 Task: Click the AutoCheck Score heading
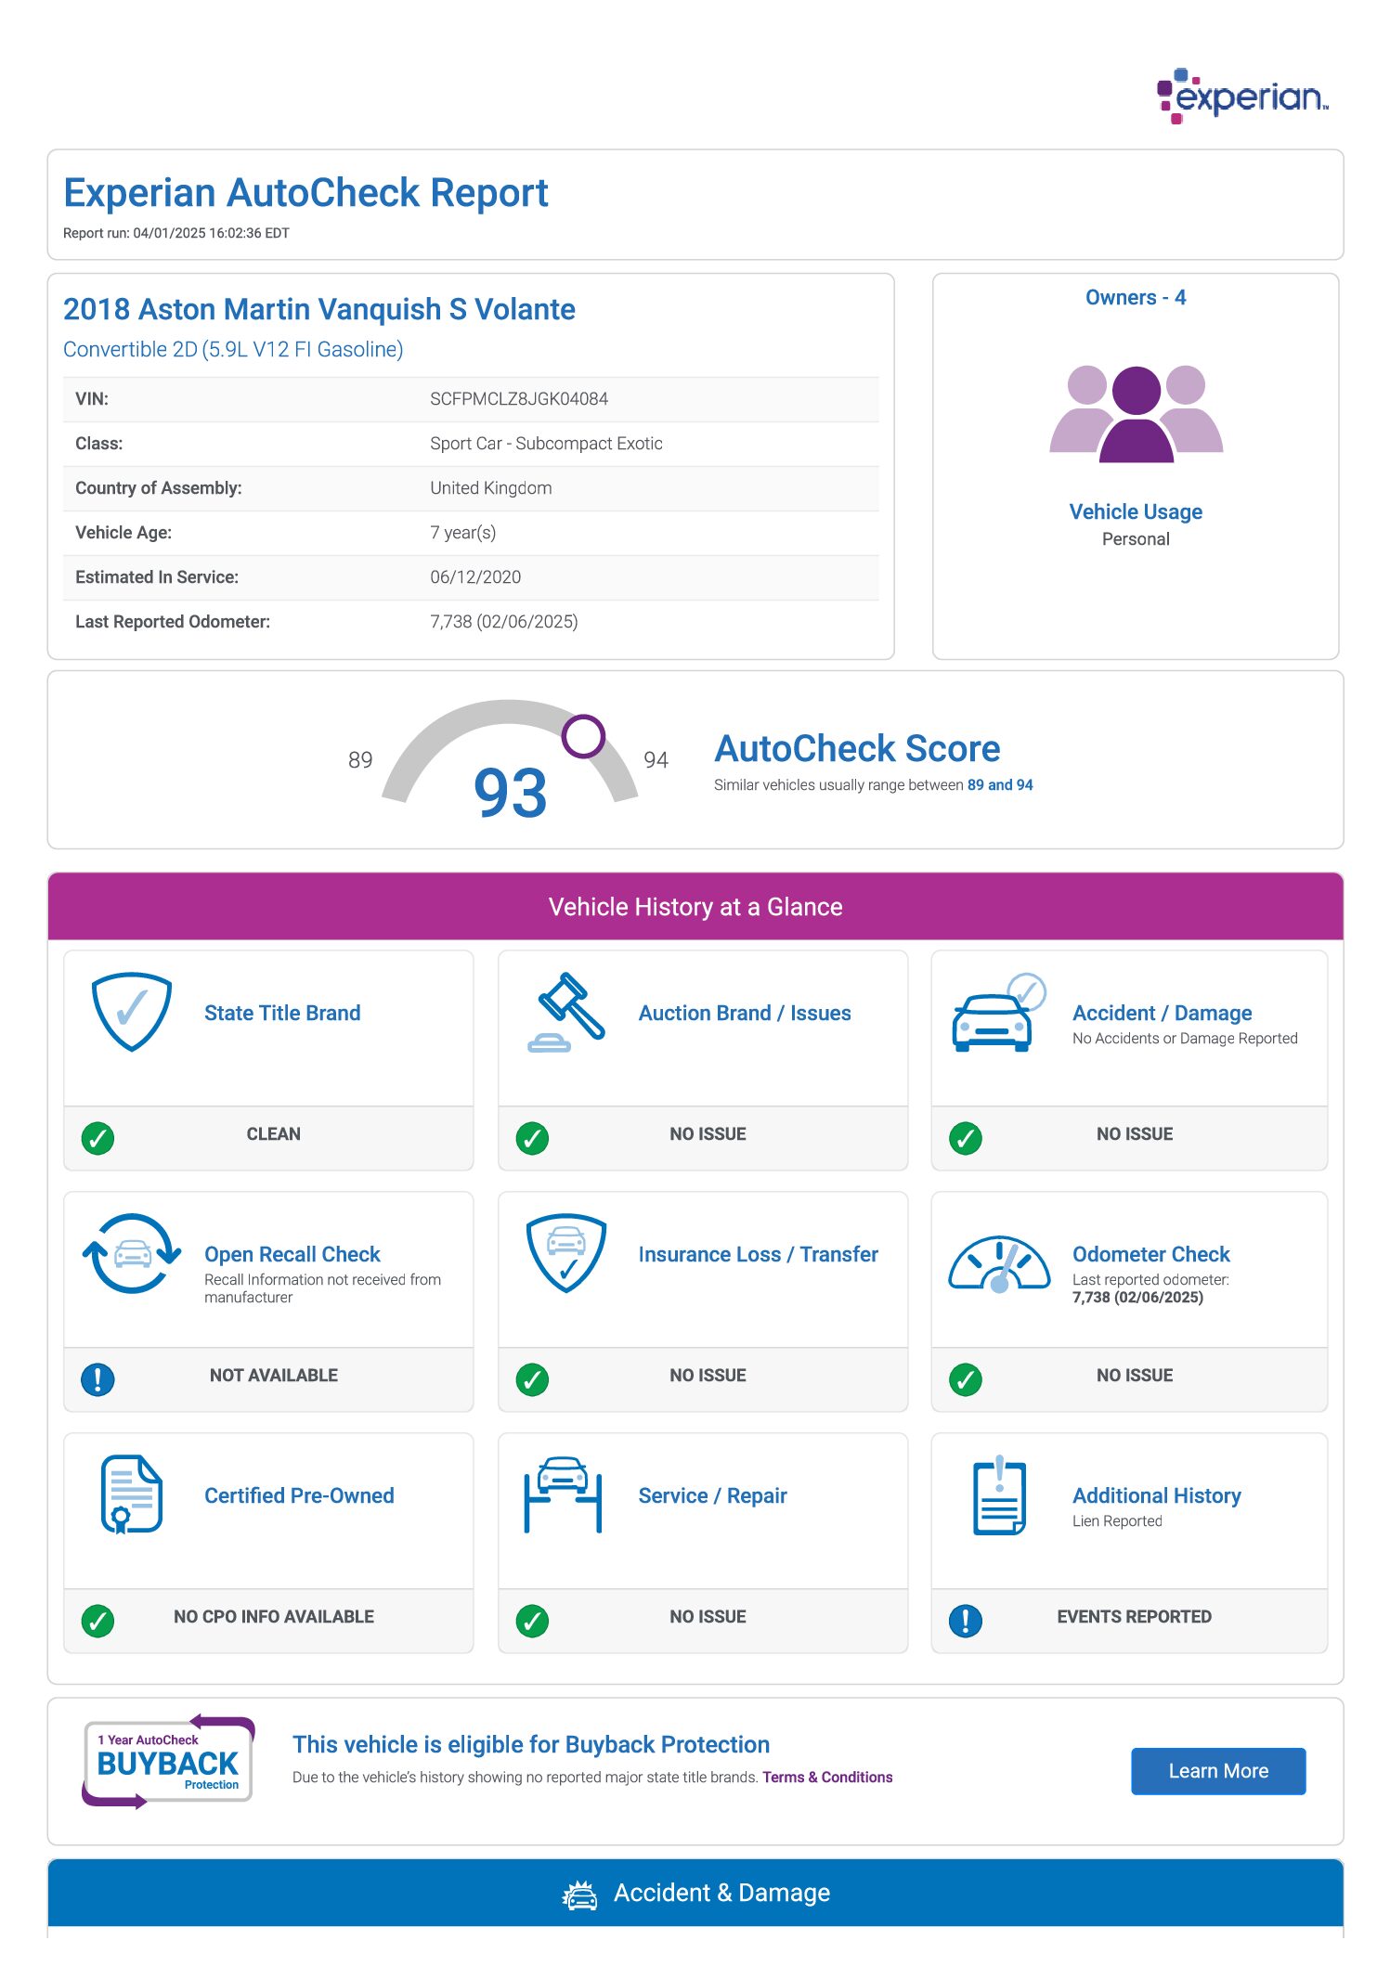(x=857, y=748)
